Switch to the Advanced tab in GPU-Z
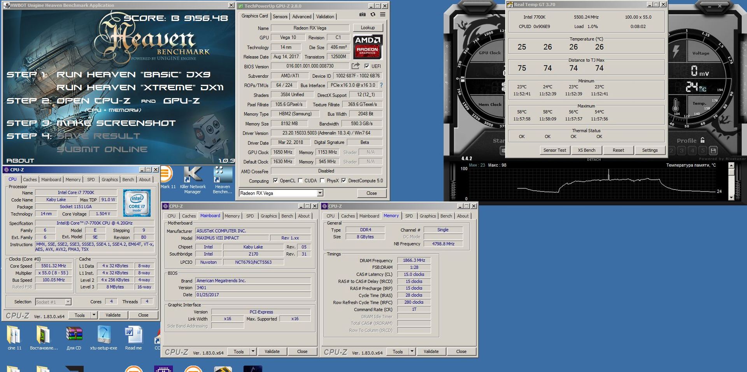747x372 pixels. coord(302,16)
